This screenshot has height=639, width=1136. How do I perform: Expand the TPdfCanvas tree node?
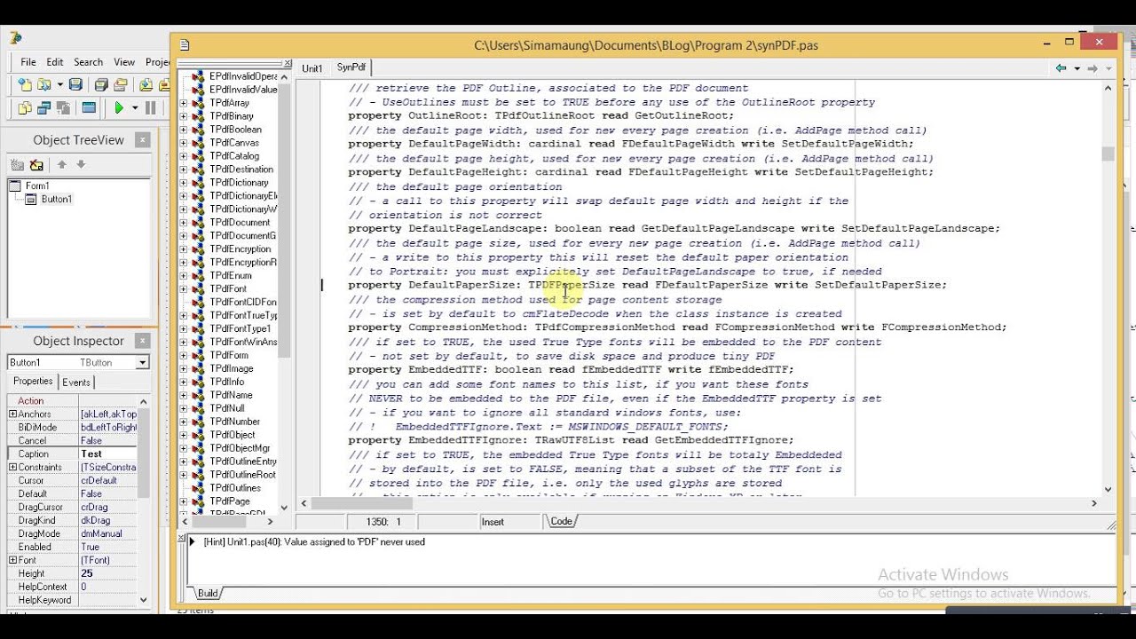tap(184, 143)
